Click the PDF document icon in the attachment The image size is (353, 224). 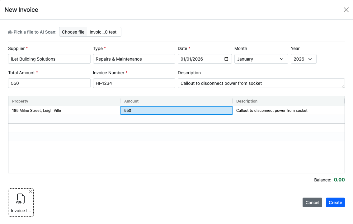21,198
